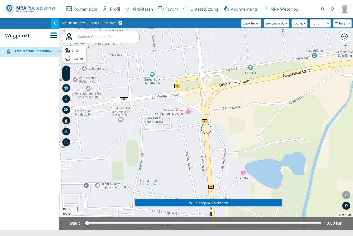Select the Frankenthal, Rheinlan... waypoint
353x236 pixels.
33,51
